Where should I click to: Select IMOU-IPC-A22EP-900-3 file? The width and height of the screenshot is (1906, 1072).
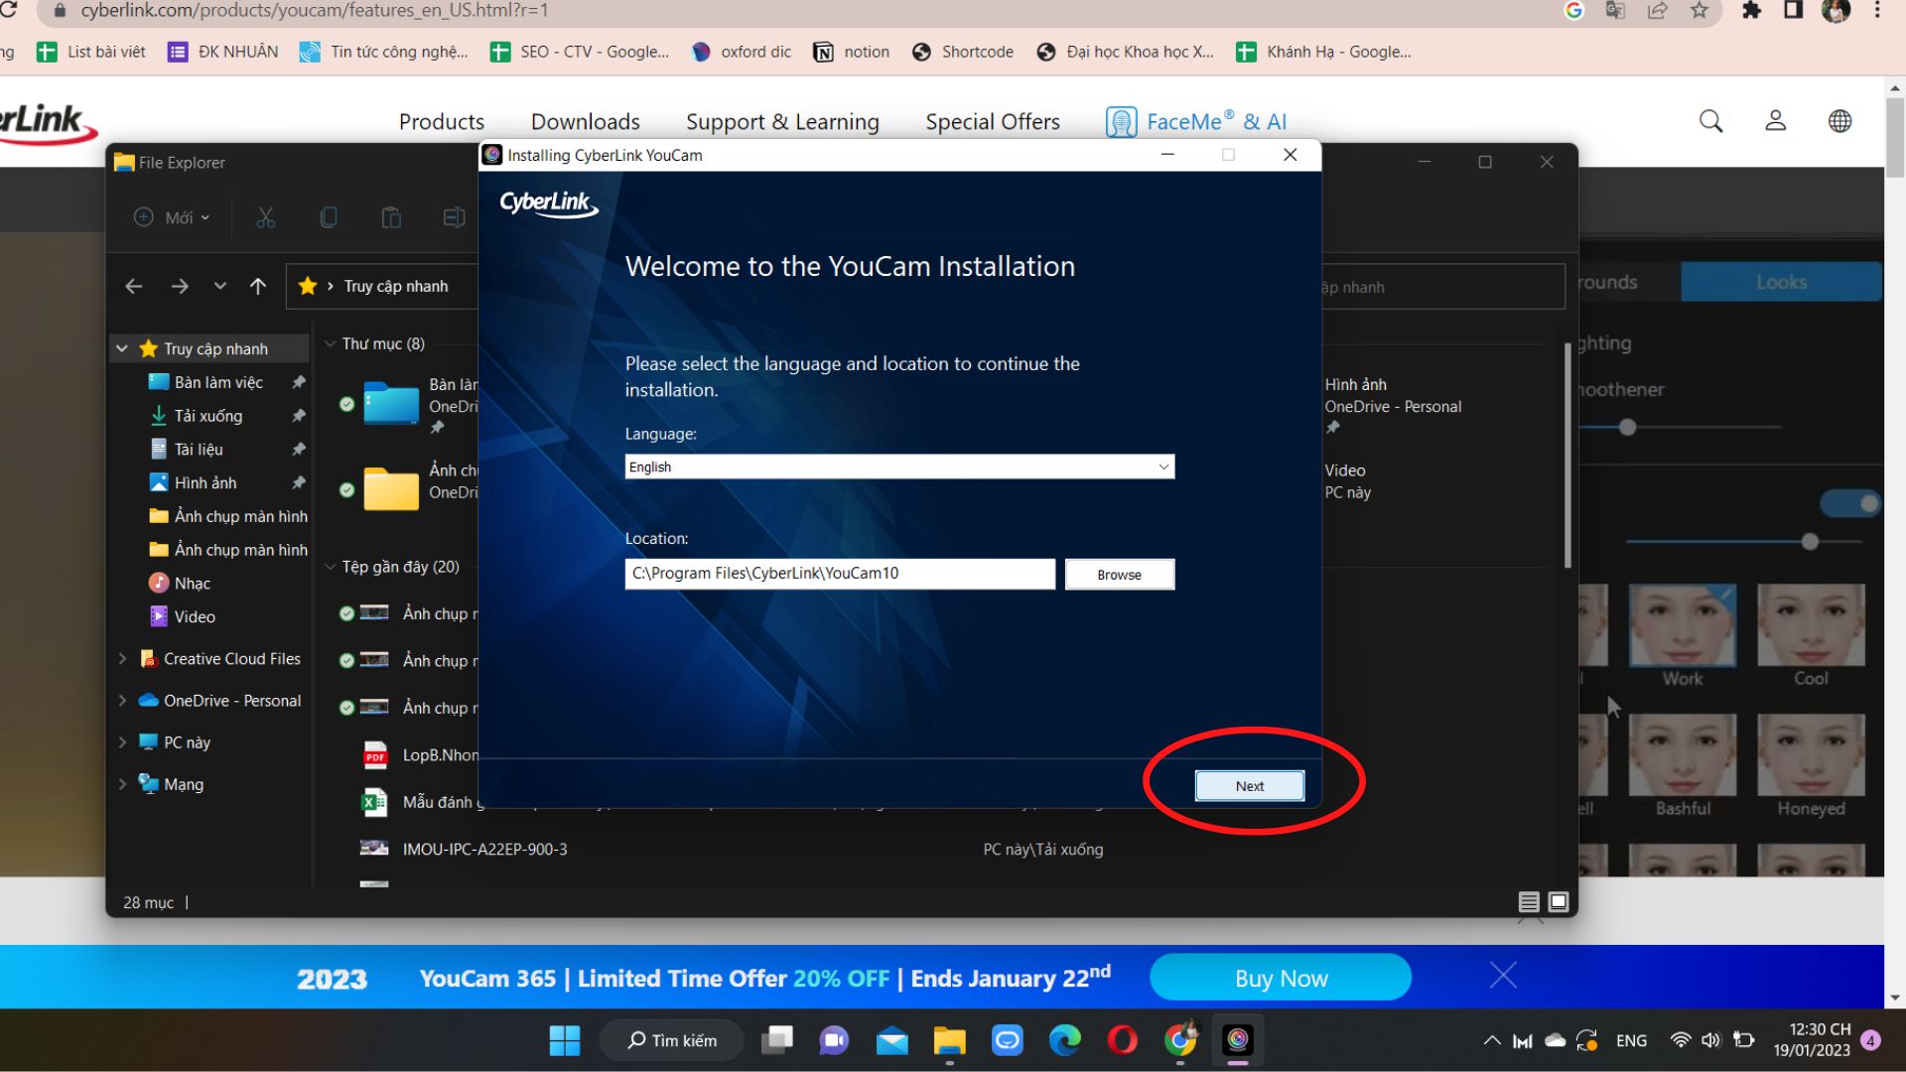click(x=484, y=850)
